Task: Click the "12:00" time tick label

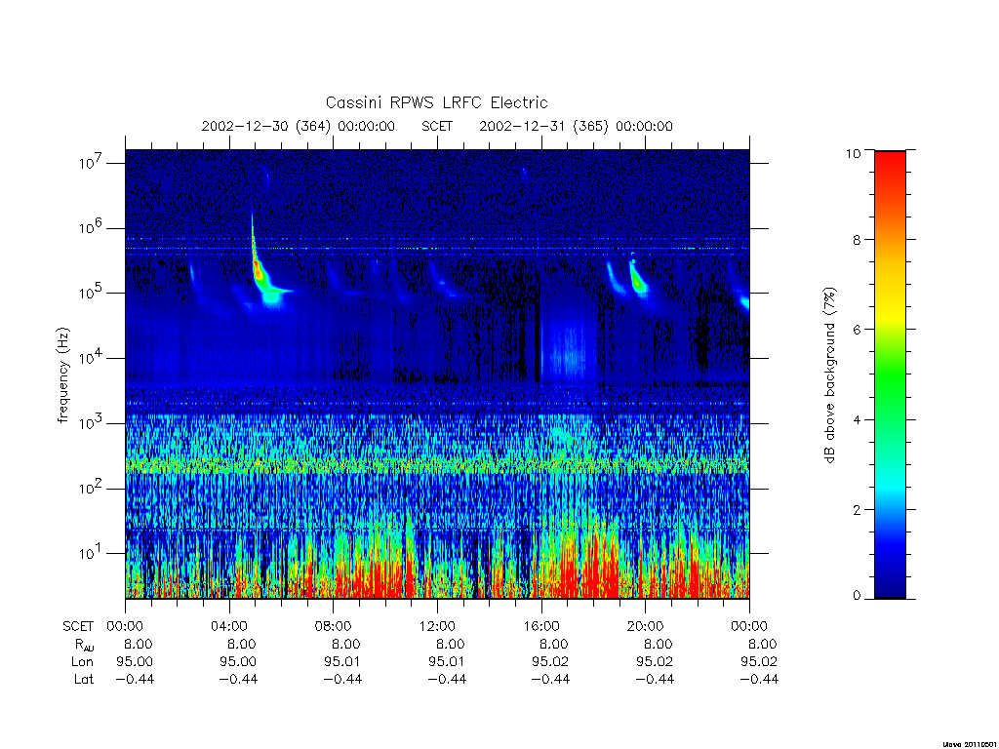Action: pos(437,626)
